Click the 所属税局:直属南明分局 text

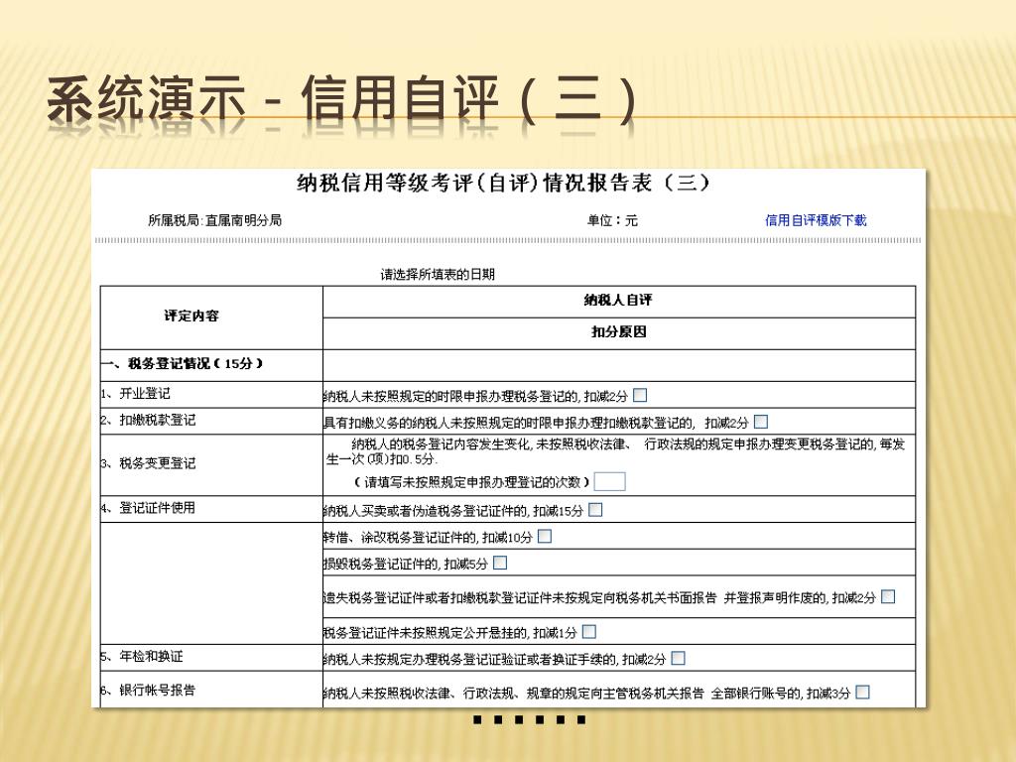pos(214,220)
